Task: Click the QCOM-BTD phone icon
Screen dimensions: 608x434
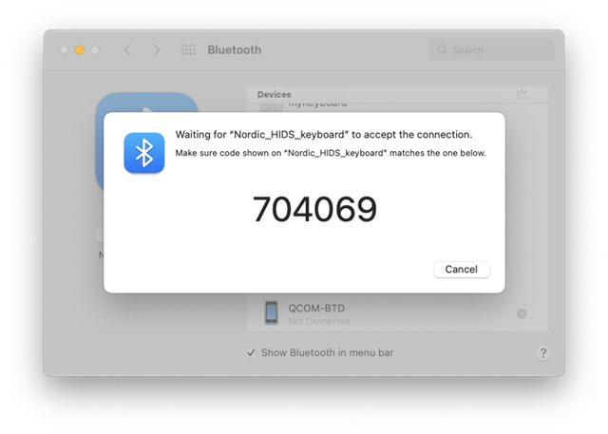Action: 272,312
